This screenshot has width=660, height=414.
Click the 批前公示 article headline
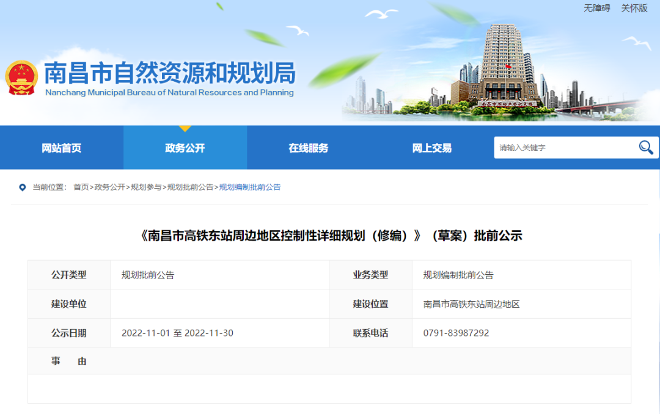331,236
